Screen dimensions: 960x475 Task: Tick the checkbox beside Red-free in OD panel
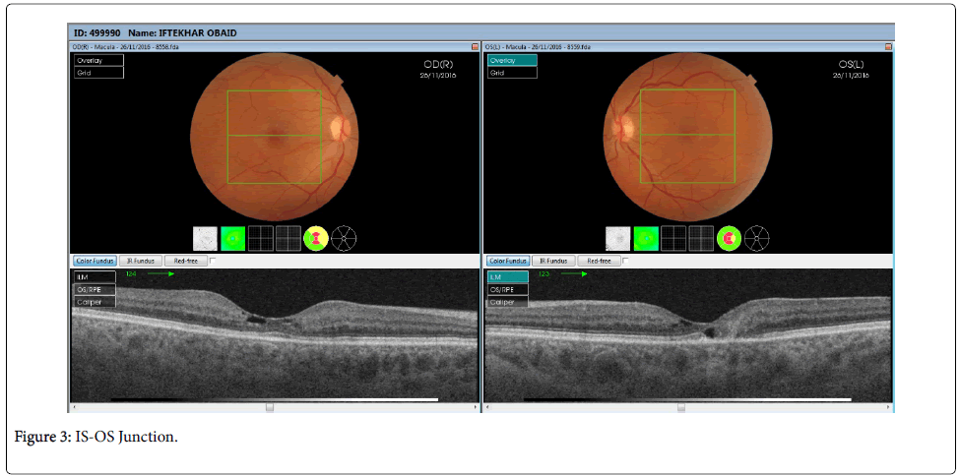(x=214, y=262)
